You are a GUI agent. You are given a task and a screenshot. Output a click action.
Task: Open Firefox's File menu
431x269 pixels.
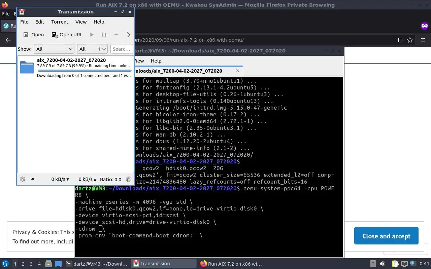pos(6,14)
